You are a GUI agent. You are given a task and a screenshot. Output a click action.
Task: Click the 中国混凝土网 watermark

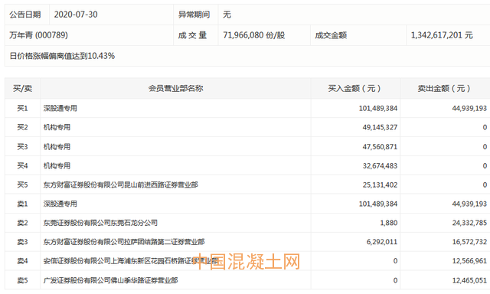(247, 262)
